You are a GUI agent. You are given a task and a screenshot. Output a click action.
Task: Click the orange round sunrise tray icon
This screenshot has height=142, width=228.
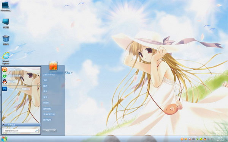coord(186,139)
